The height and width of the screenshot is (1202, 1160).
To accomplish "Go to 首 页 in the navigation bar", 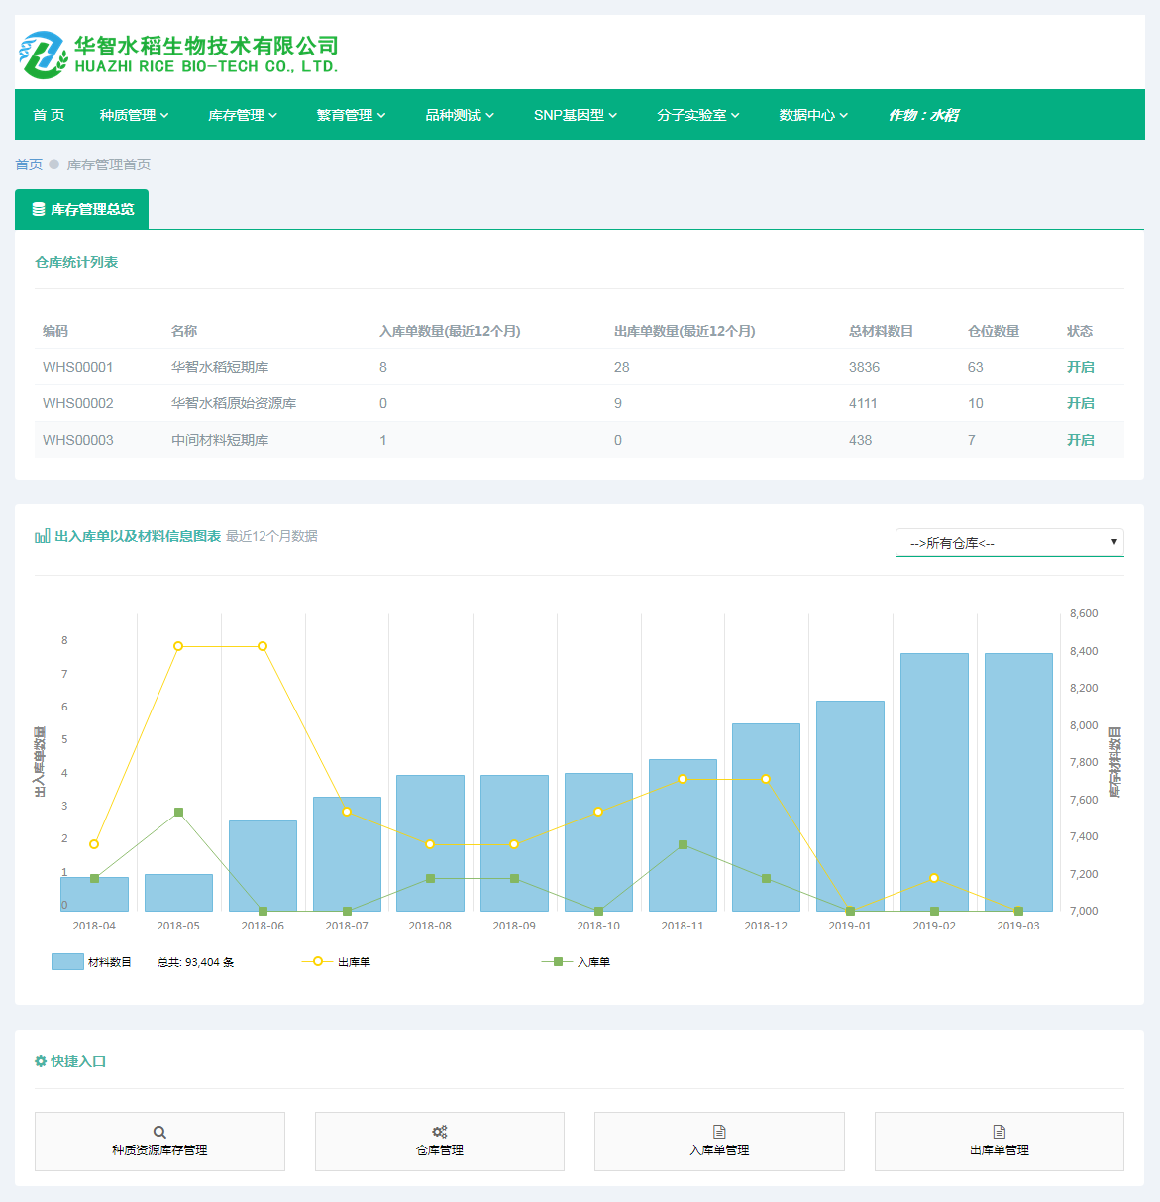I will click(x=49, y=115).
